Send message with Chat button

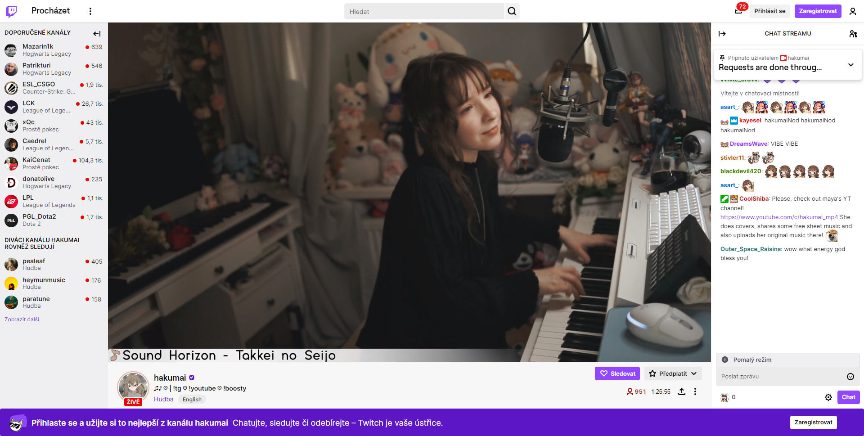pyautogui.click(x=848, y=397)
